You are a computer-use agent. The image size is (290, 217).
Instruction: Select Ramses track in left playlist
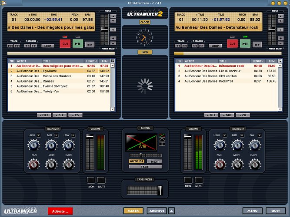(59, 81)
